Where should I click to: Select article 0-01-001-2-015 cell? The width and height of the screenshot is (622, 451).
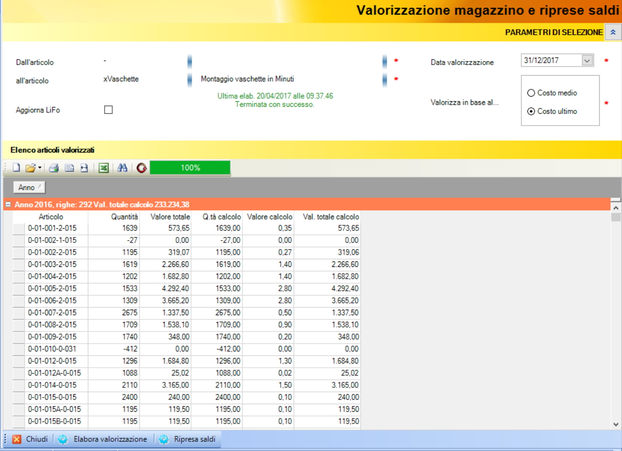pyautogui.click(x=56, y=228)
